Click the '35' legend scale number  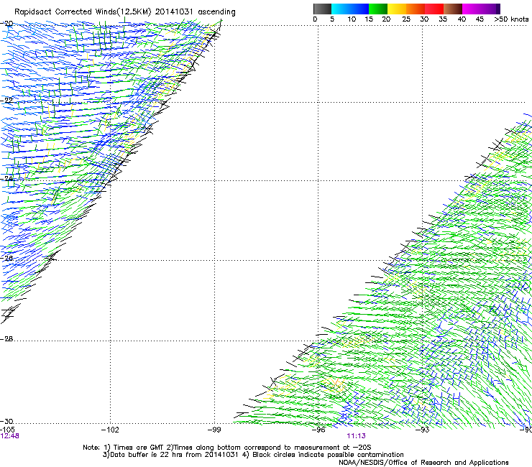point(443,19)
